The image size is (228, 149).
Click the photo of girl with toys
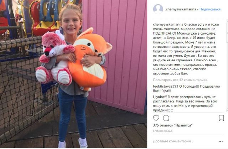coord(74,74)
